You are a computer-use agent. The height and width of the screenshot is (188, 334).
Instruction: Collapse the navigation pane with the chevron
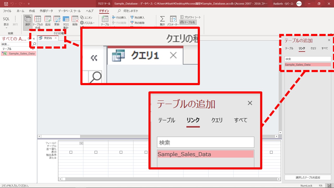tap(34, 39)
